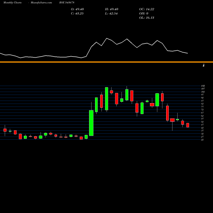Viewport: 213px width, 213px height.
Task: Click the last red candle near the 47 price label
Action: (188, 125)
